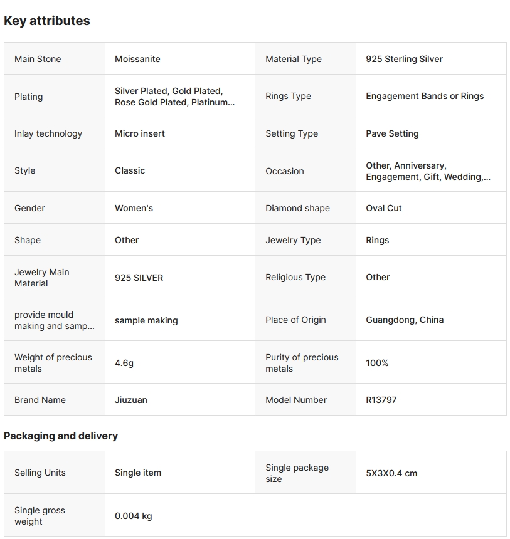Click the Micro insert inlay value
The image size is (510, 539).
coord(140,133)
